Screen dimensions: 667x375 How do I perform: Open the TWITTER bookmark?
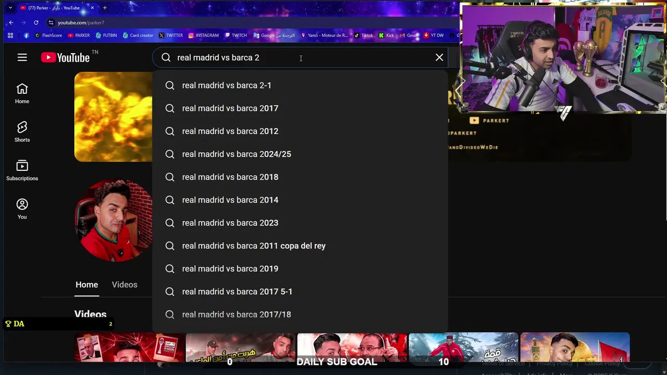(x=171, y=35)
